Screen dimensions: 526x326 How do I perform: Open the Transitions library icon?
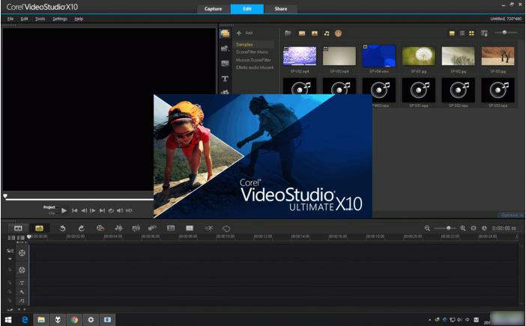point(225,64)
